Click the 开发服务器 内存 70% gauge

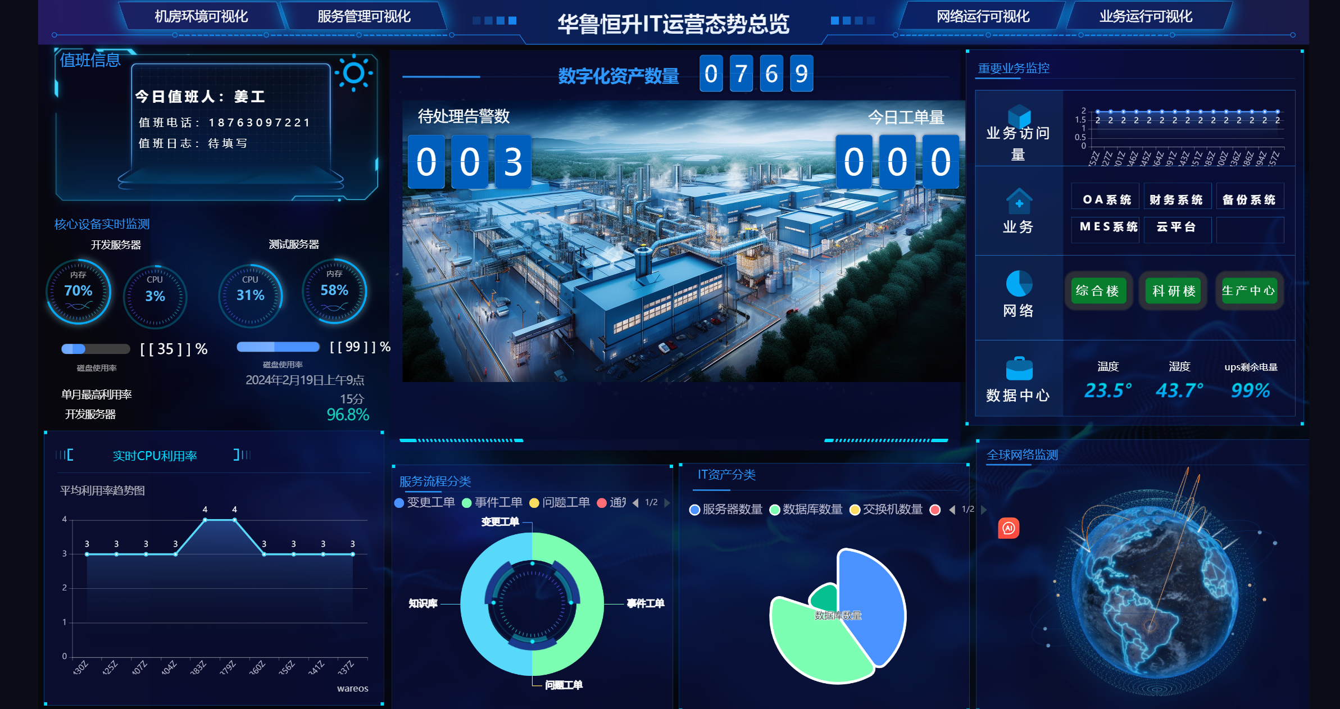78,292
